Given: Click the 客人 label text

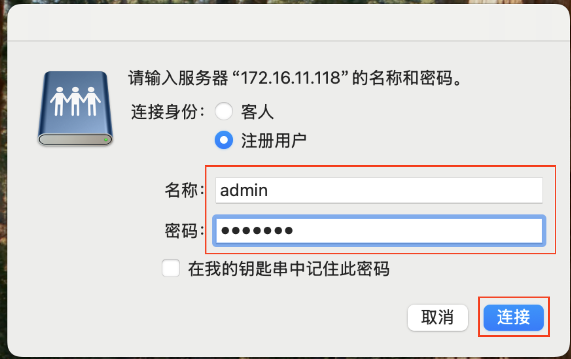Looking at the screenshot, I should [257, 112].
